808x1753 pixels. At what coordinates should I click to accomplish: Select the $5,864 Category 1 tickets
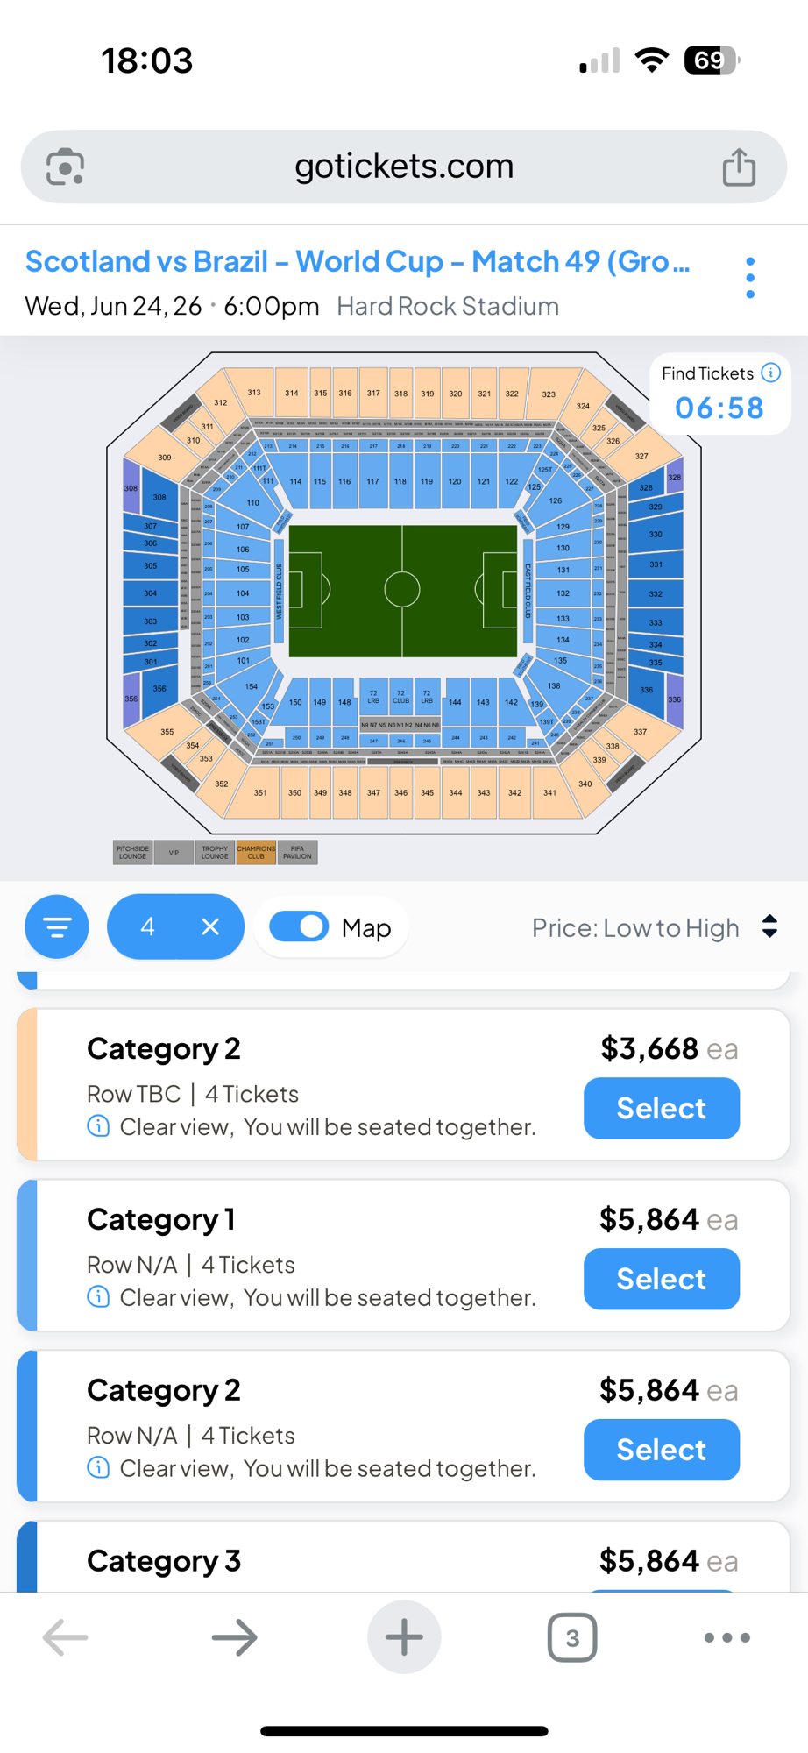pyautogui.click(x=662, y=1279)
